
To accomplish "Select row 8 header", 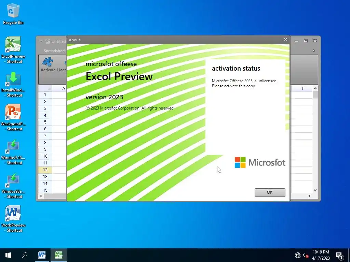I will coord(45,143).
